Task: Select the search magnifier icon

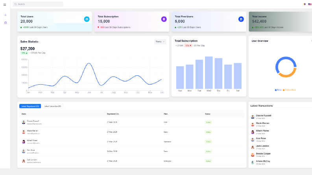Action: click(x=15, y=4)
